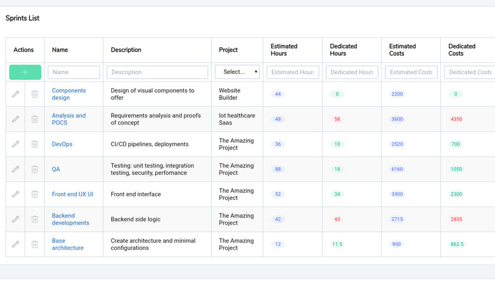Image resolution: width=495 pixels, height=286 pixels.
Task: Click the Estimated Costs filter input
Action: tap(411, 72)
